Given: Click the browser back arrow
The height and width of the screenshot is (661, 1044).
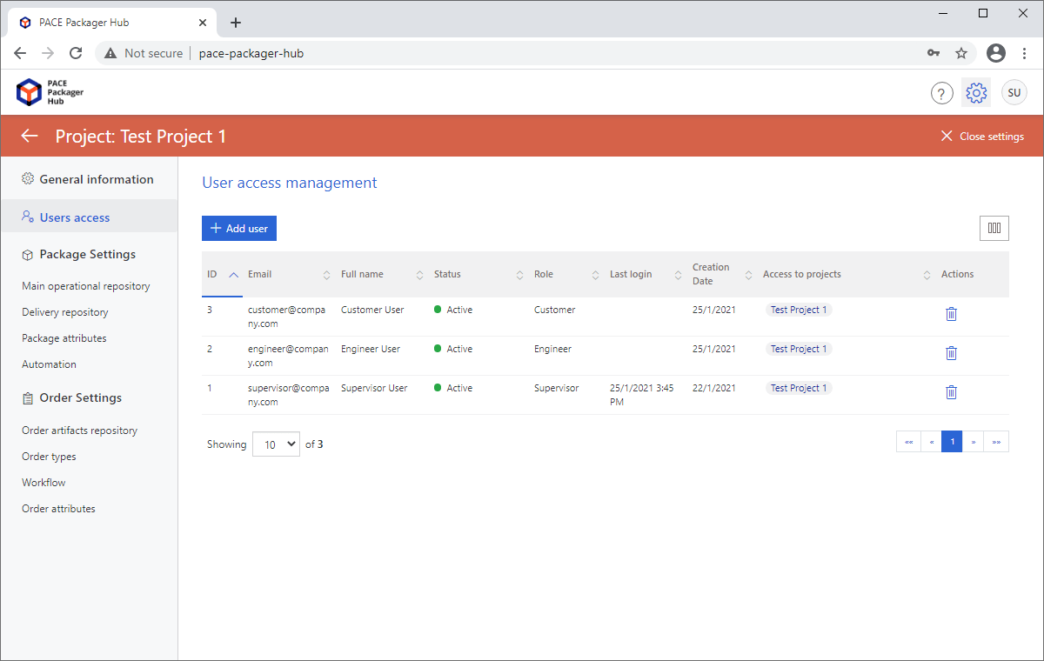Looking at the screenshot, I should coord(20,53).
